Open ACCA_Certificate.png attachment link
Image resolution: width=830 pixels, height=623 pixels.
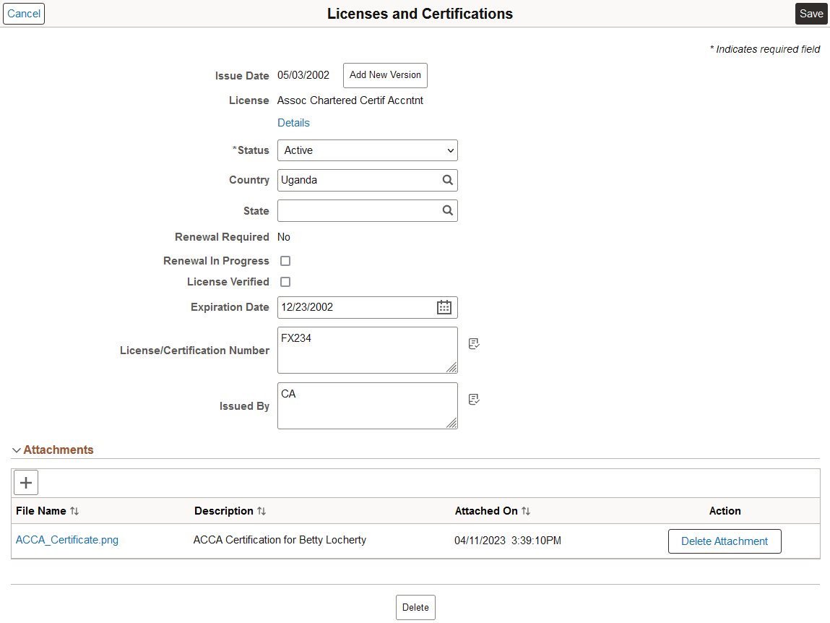pos(67,540)
